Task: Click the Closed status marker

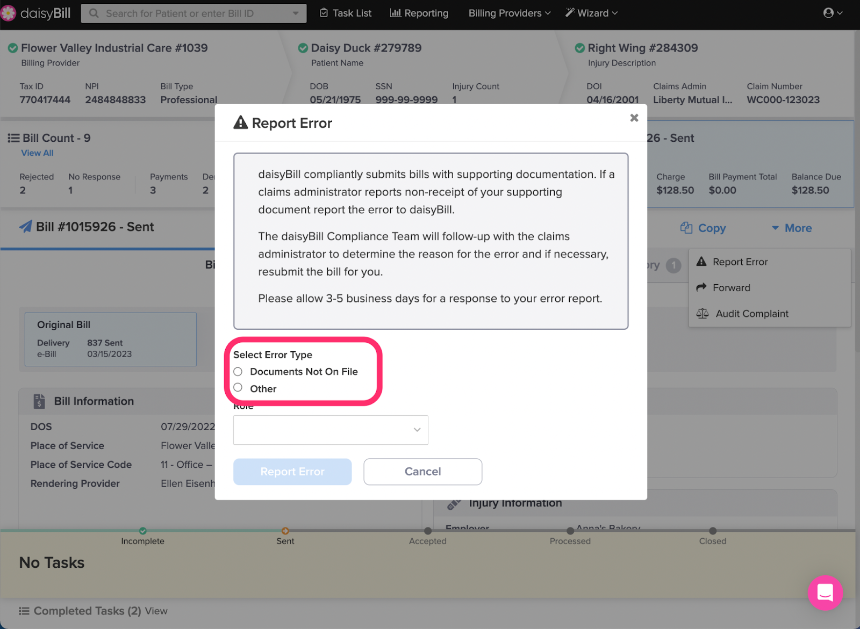Action: (713, 531)
